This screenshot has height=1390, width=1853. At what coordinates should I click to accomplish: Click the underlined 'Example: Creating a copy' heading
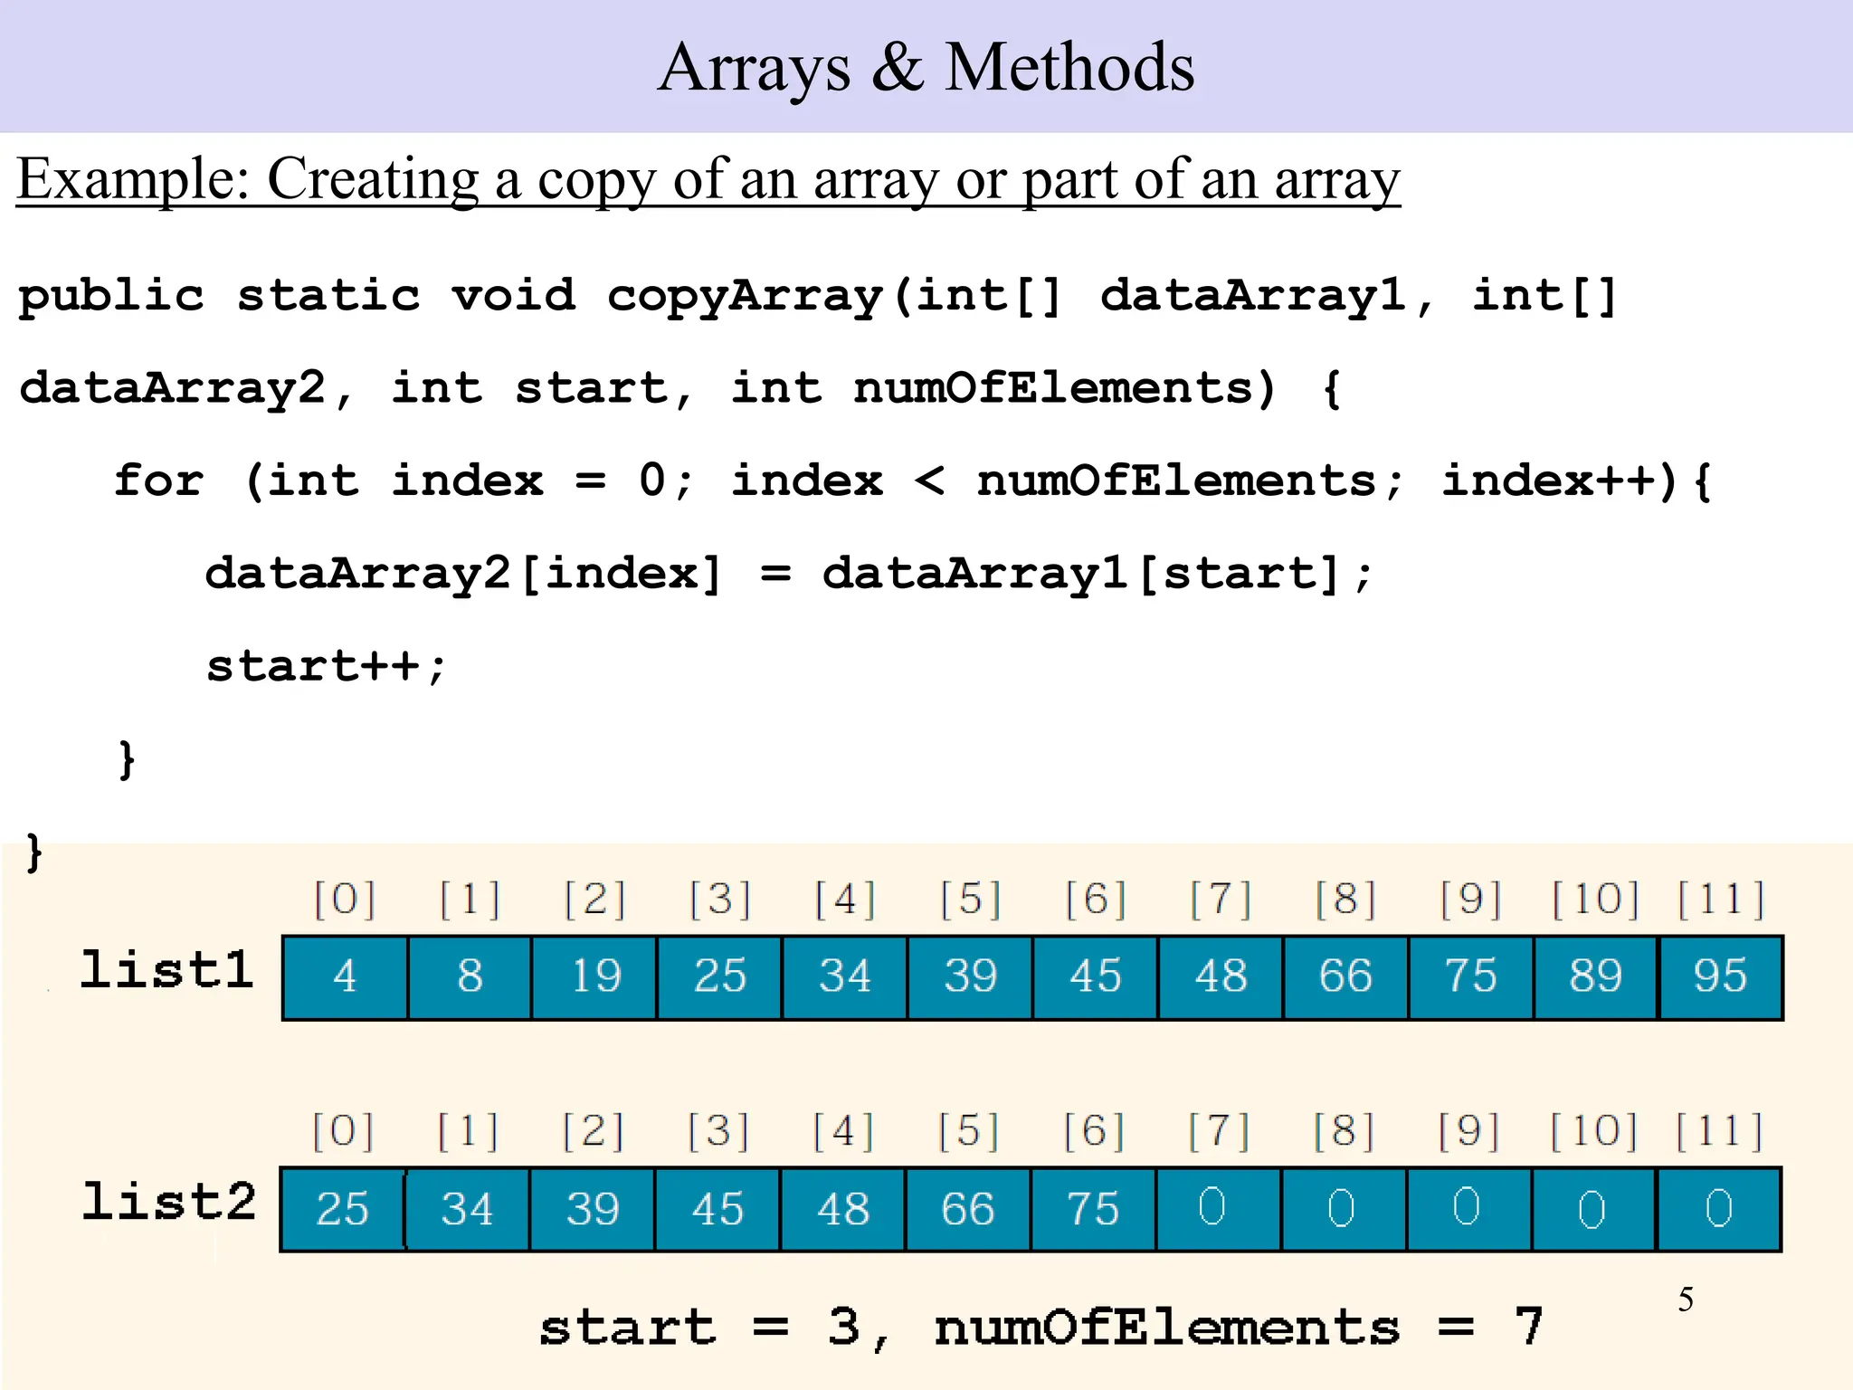(708, 180)
